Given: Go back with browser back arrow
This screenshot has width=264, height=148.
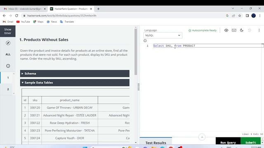Looking at the screenshot, I should [x=4, y=16].
